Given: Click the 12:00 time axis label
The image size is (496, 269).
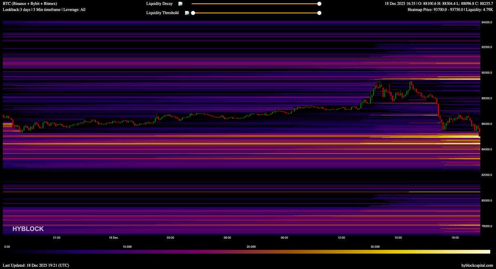Looking at the screenshot, I should tap(341, 238).
